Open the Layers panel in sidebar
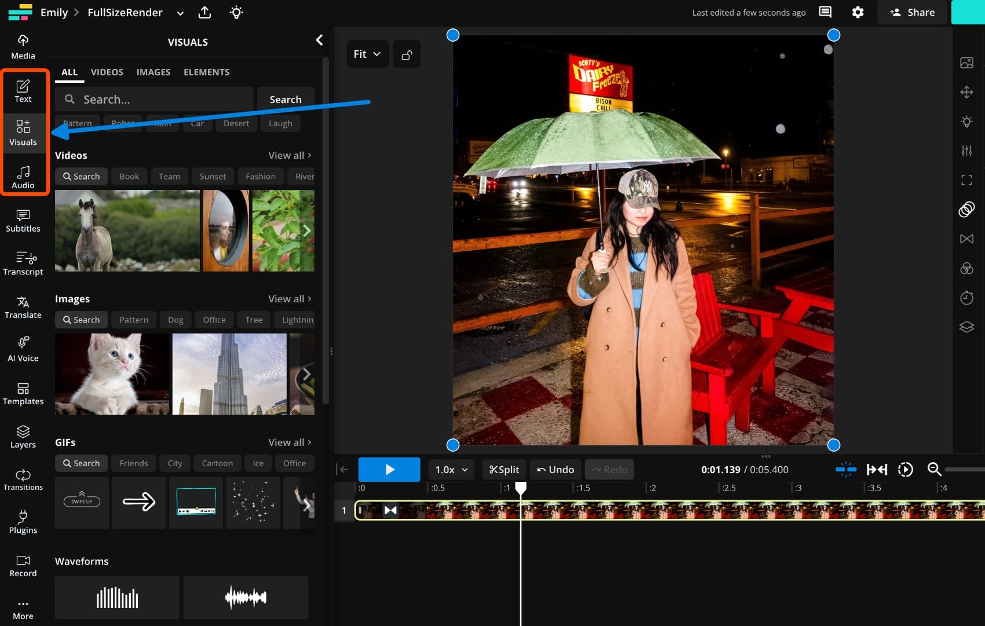985x626 pixels. [x=23, y=437]
